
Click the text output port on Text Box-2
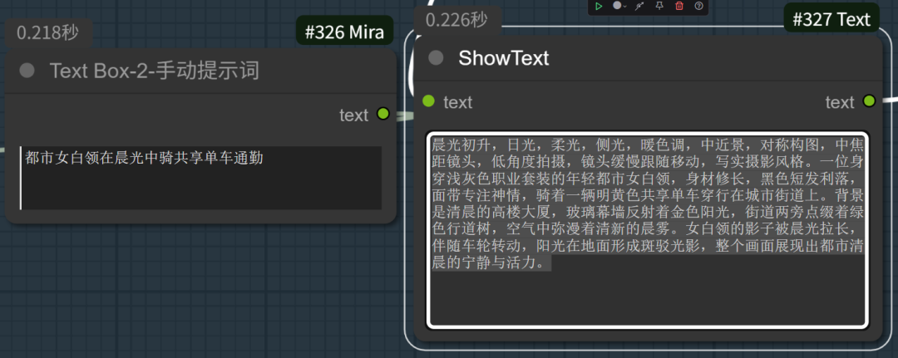[x=383, y=114]
